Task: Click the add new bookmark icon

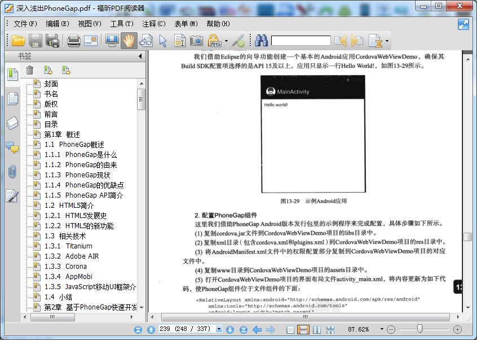Action: pos(48,70)
